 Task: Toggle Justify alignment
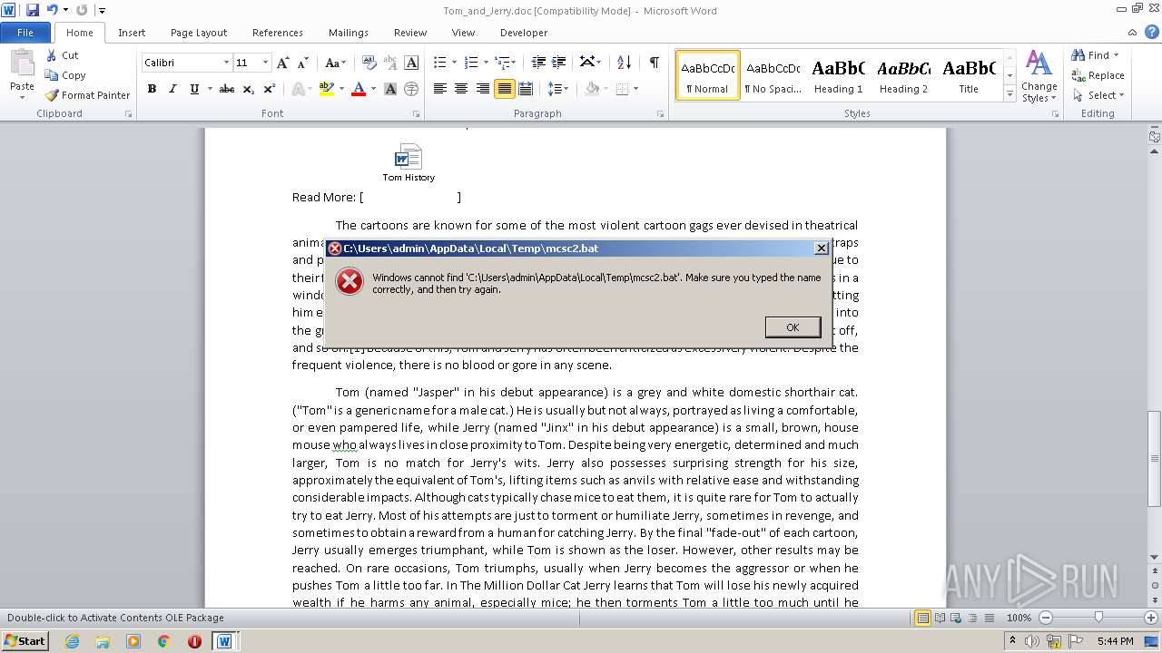point(504,89)
